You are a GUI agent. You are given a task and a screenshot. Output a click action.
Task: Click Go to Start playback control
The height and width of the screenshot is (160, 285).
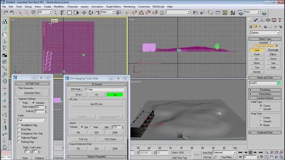tap(240, 152)
